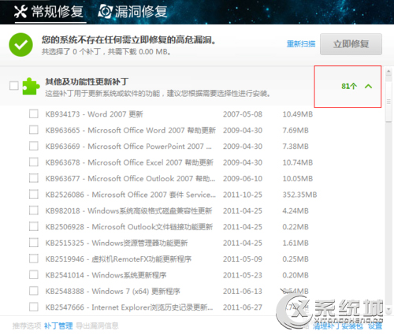Collapse the 81个 patch list chevron
The width and height of the screenshot is (394, 335).
click(368, 86)
